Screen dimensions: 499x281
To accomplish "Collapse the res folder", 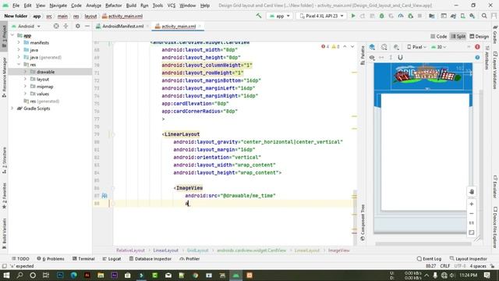I will (19, 64).
